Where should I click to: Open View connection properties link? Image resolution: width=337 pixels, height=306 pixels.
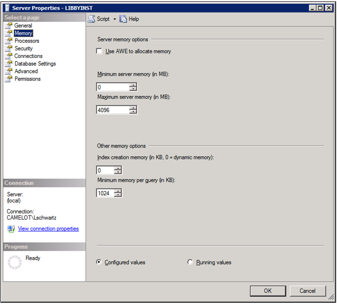tap(48, 229)
